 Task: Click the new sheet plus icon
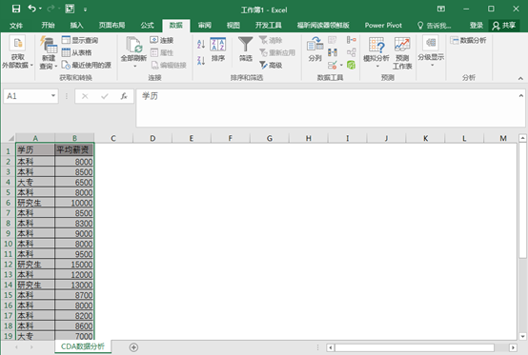[133, 347]
